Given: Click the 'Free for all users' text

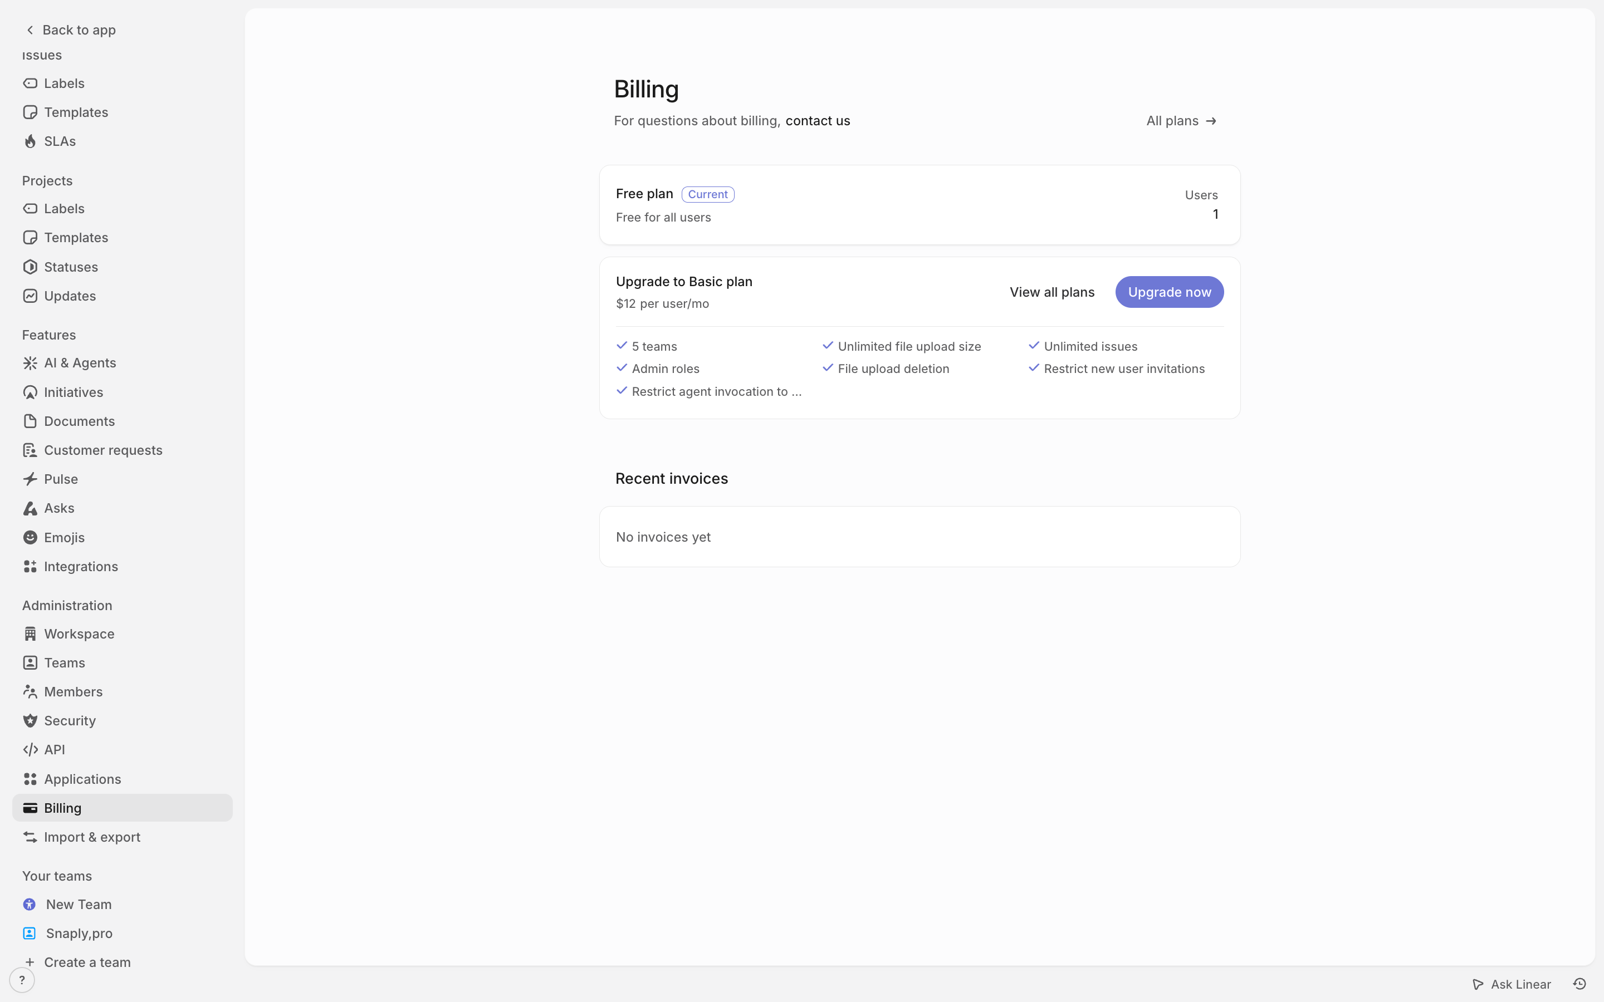Looking at the screenshot, I should [x=663, y=217].
